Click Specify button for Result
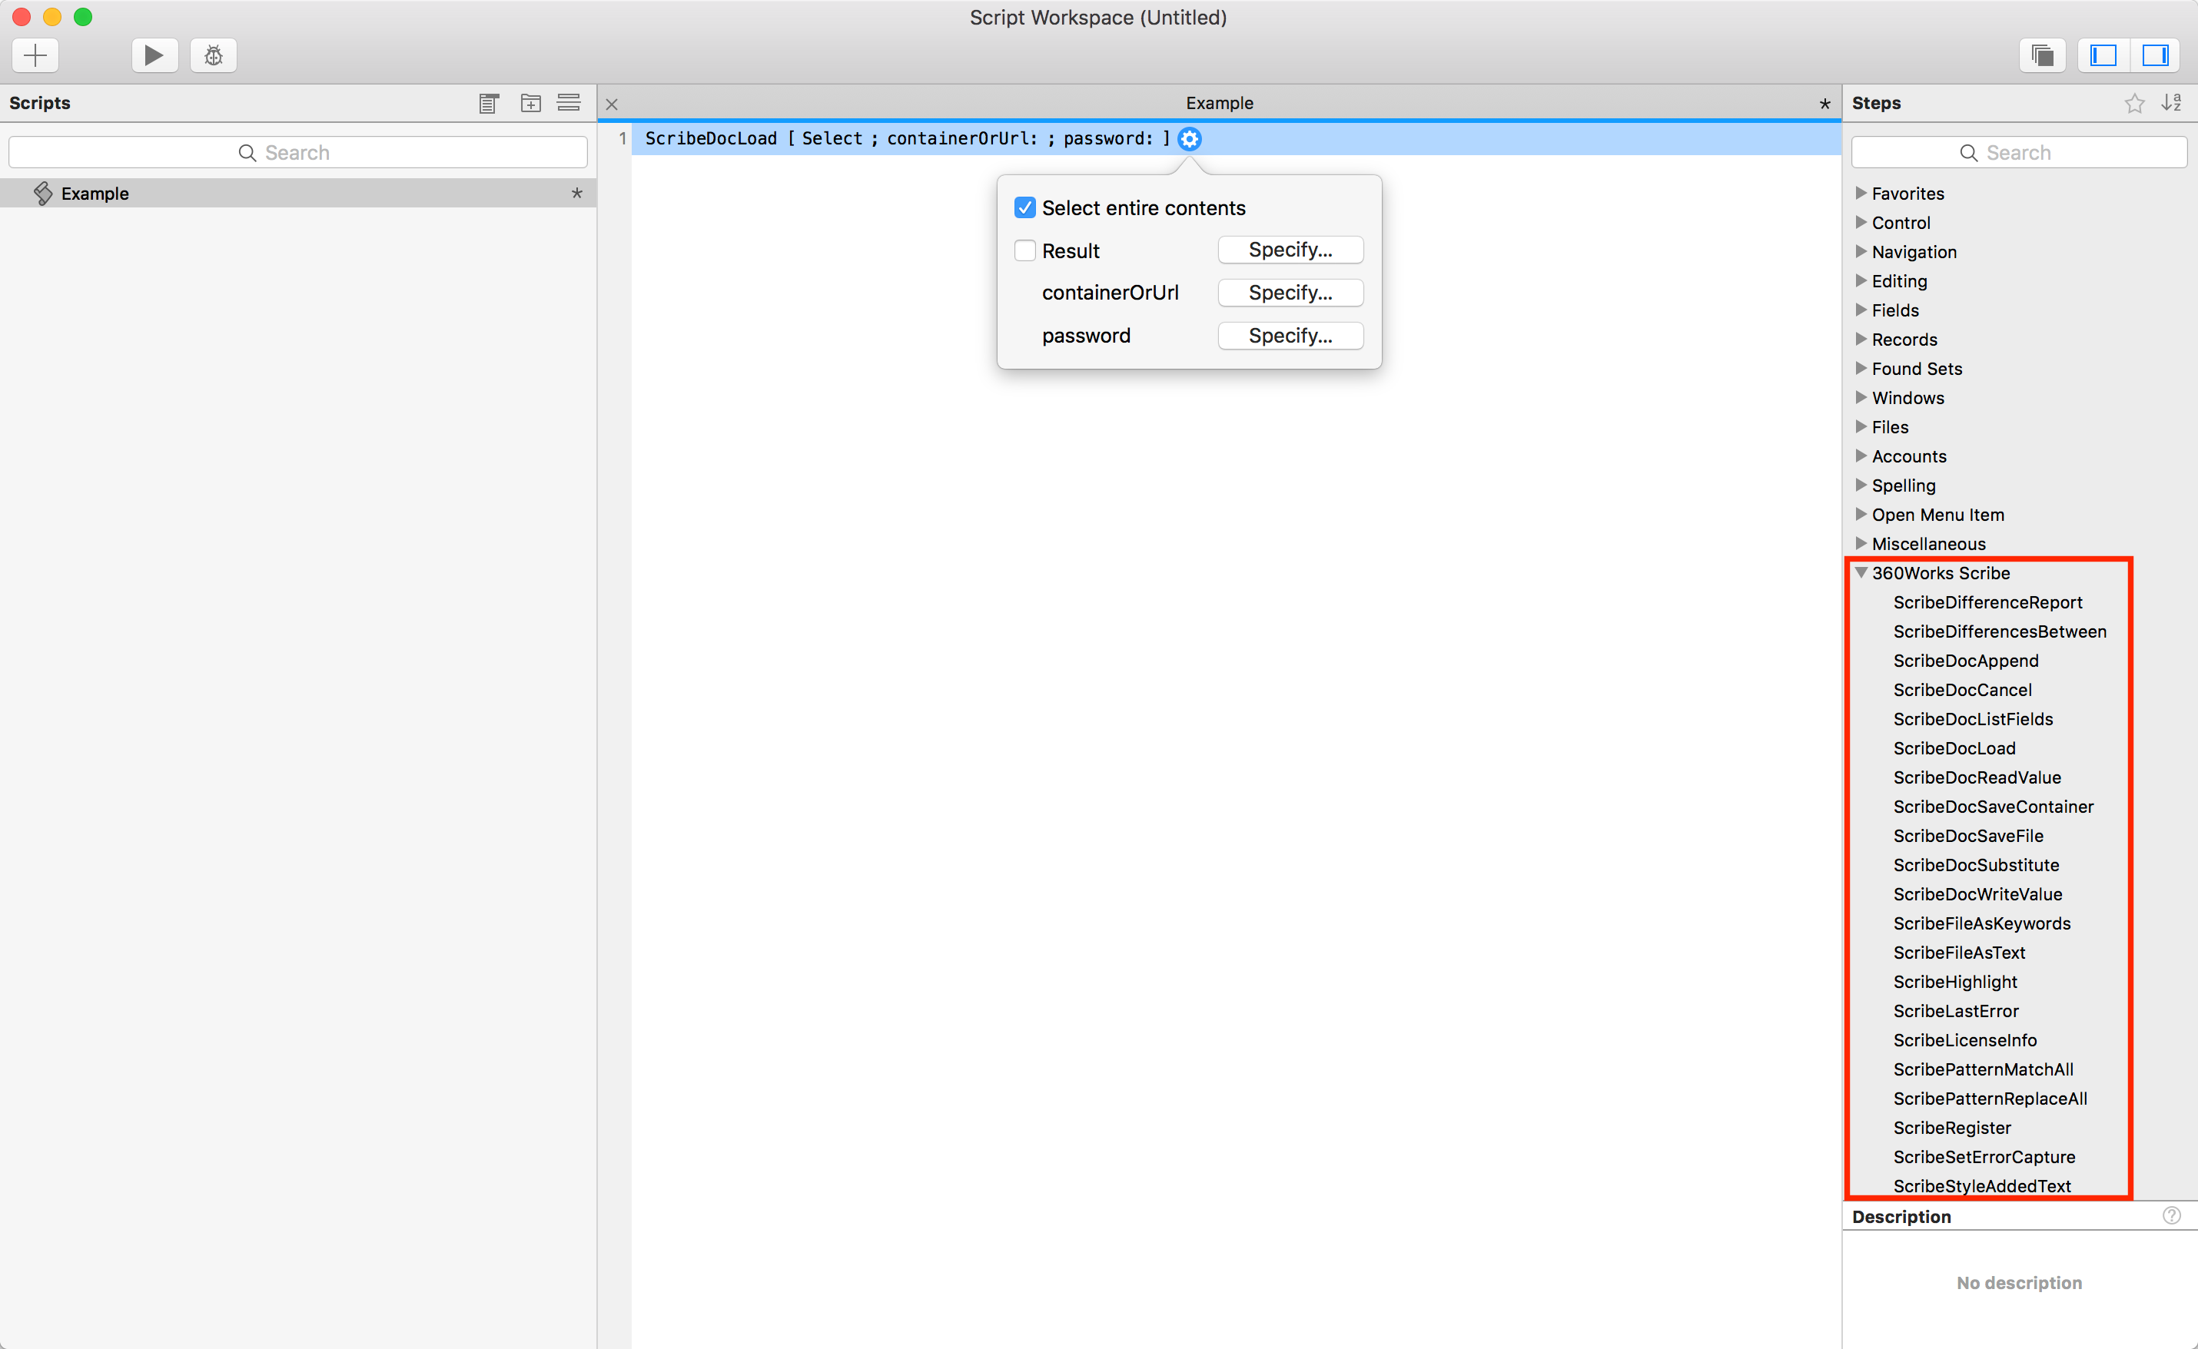 click(x=1290, y=250)
